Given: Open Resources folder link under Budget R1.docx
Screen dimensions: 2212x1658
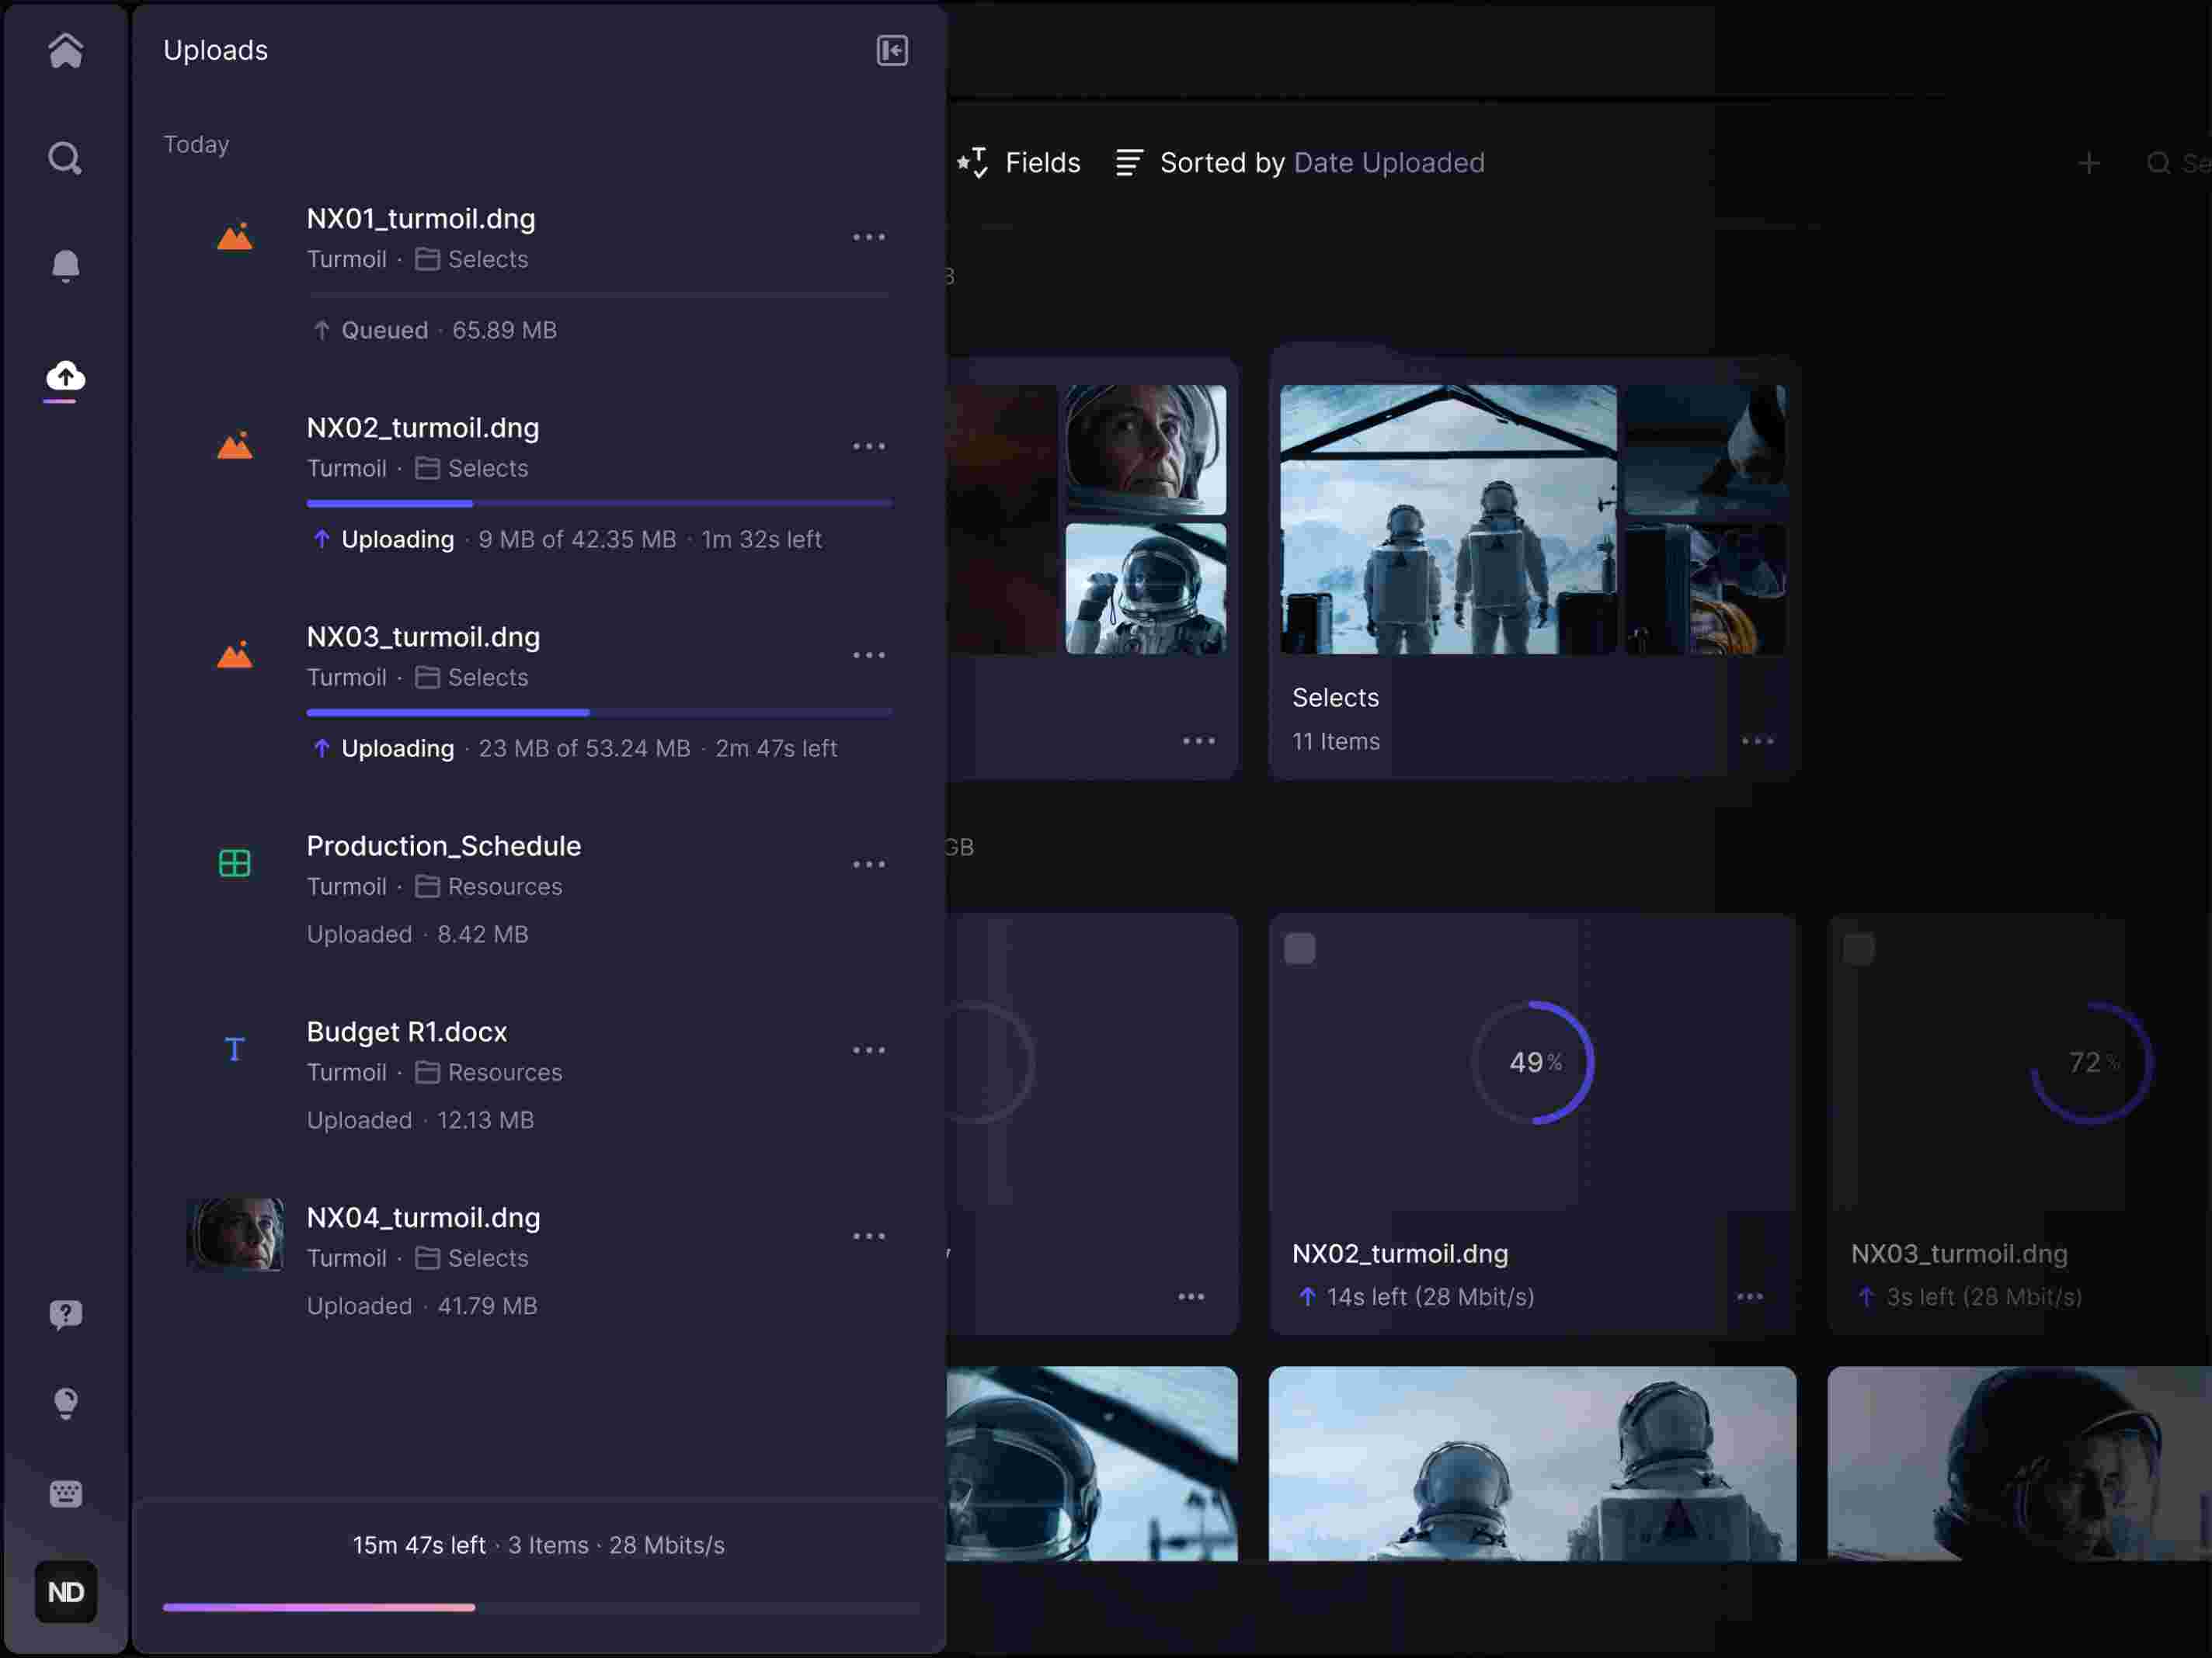Looking at the screenshot, I should point(488,1073).
